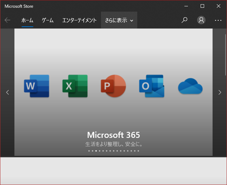The image size is (227, 185).
Task: Open the エンターテイメント tab
Action: [x=79, y=20]
